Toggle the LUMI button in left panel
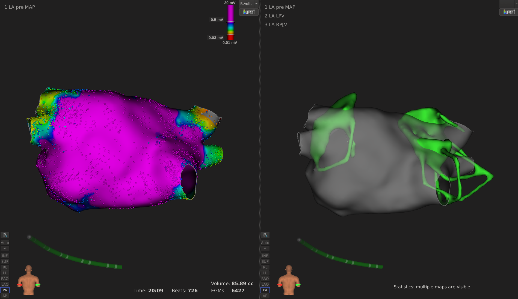The image size is (518, 299). [x=249, y=12]
